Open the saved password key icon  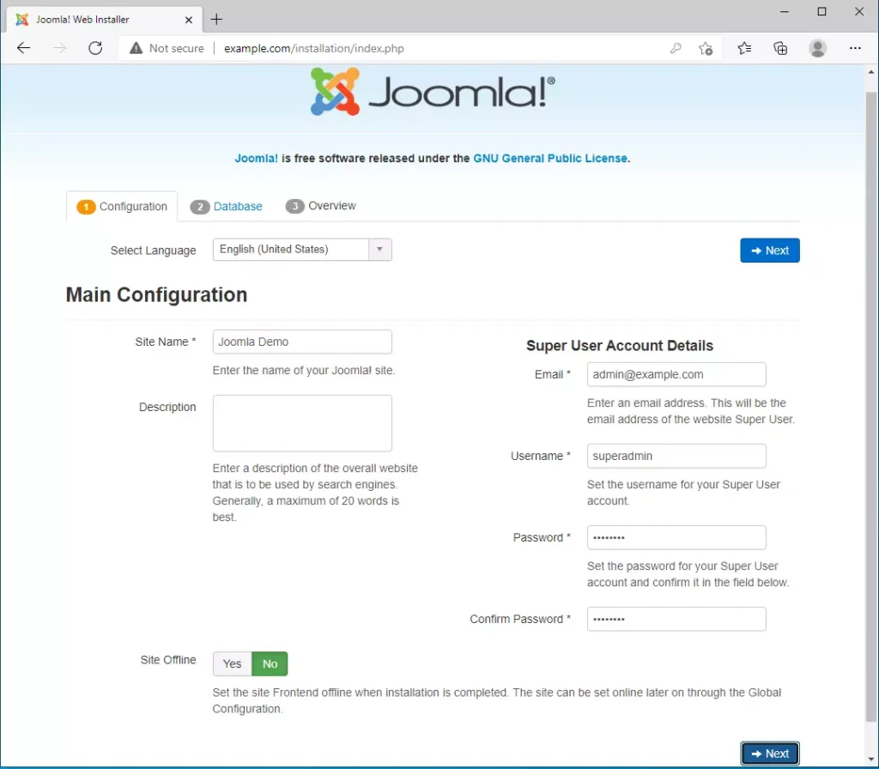coord(676,48)
